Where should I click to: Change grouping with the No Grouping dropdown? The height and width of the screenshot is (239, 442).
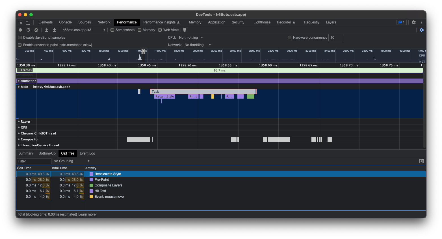[71, 161]
